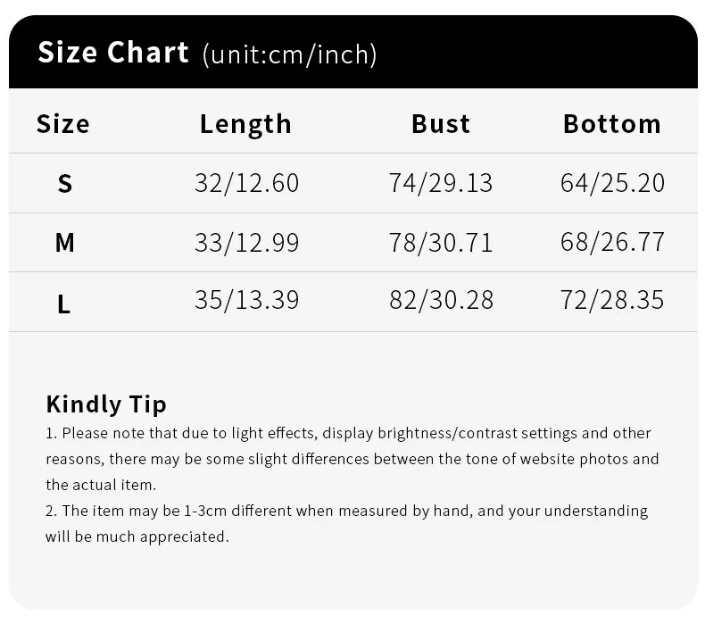Click the Size Chart title

tap(112, 52)
